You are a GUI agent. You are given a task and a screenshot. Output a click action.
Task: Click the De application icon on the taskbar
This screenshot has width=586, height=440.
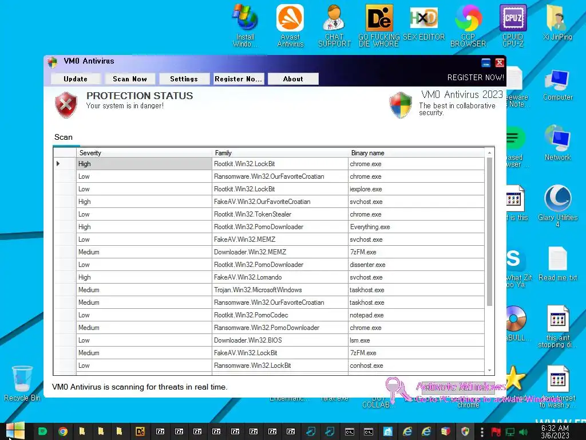[x=140, y=431]
